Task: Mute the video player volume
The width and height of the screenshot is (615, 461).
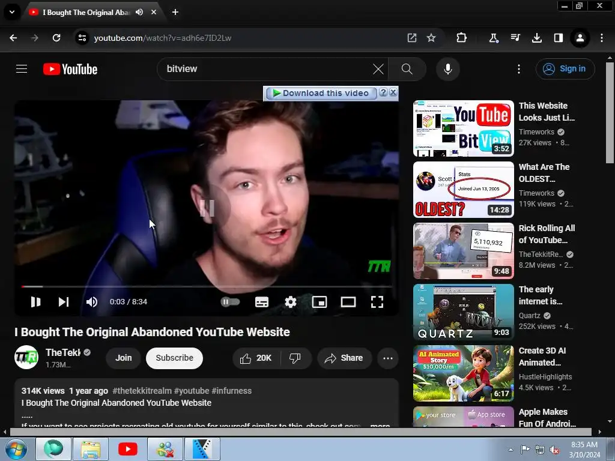Action: (92, 301)
